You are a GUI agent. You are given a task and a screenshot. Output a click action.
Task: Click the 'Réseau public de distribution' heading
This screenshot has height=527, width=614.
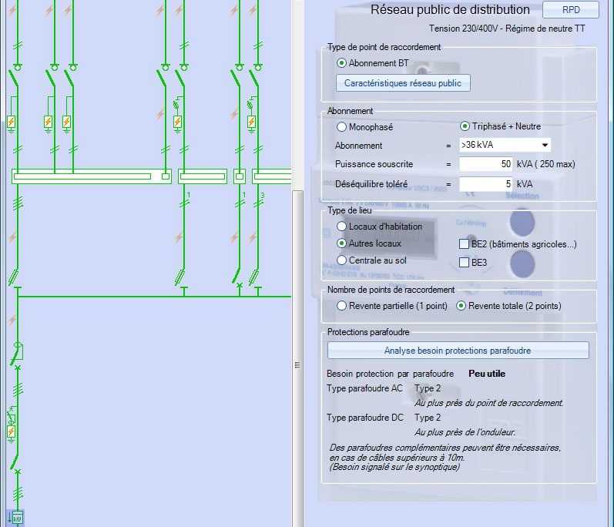(x=450, y=9)
